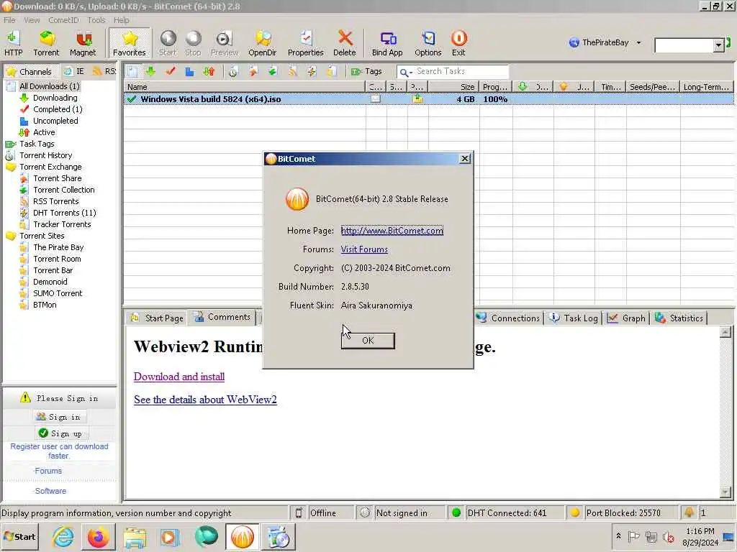Click the Tags button in filter bar

click(x=366, y=71)
